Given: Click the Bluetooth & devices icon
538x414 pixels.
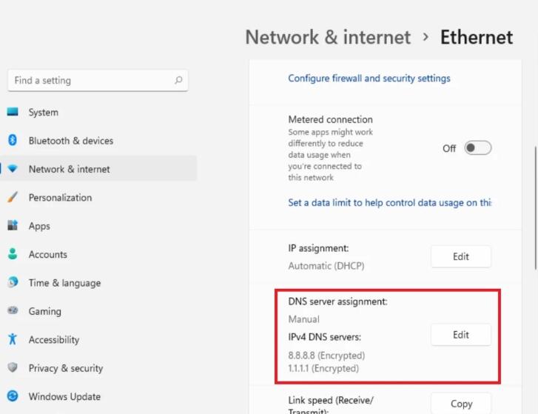Looking at the screenshot, I should 13,140.
